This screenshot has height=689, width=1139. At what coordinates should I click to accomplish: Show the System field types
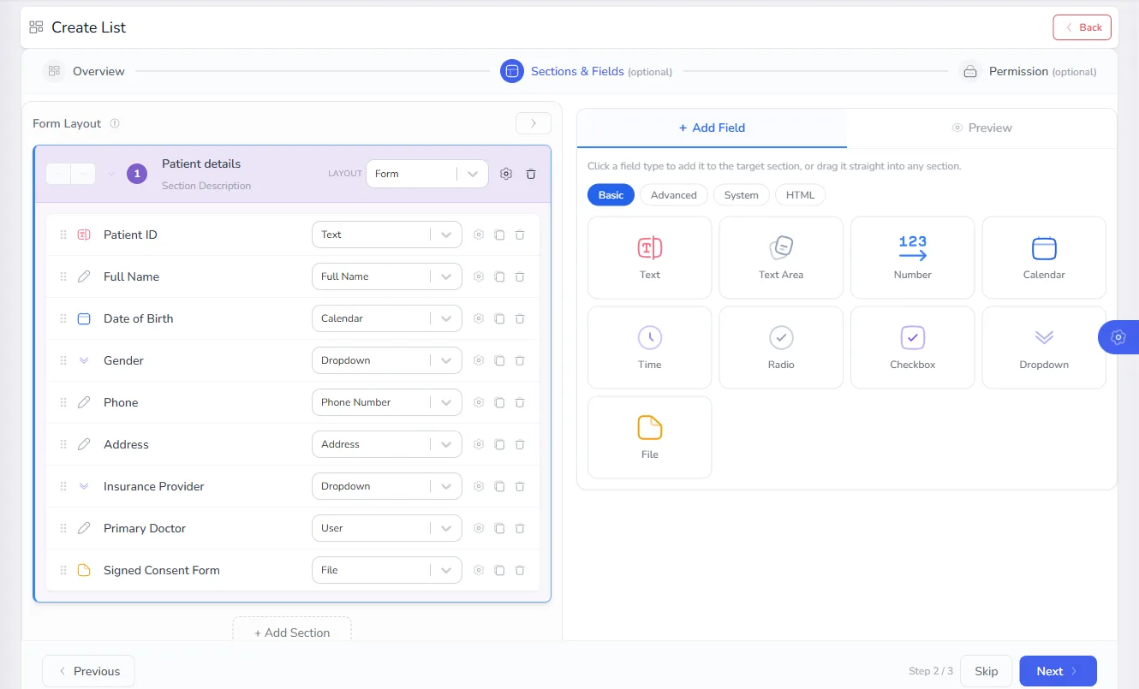[742, 195]
